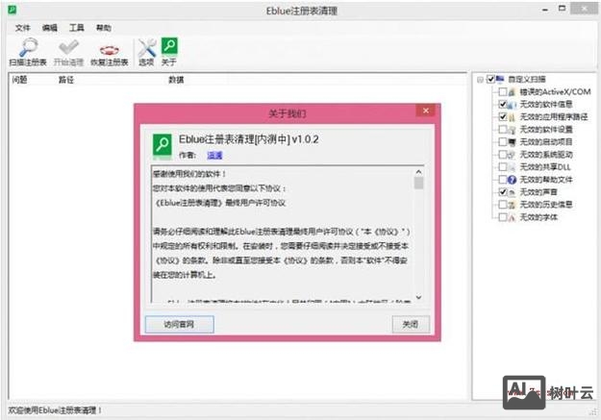Click the license text scrollbar down arrow
Screen dimensions: 601x420
tap(418, 297)
